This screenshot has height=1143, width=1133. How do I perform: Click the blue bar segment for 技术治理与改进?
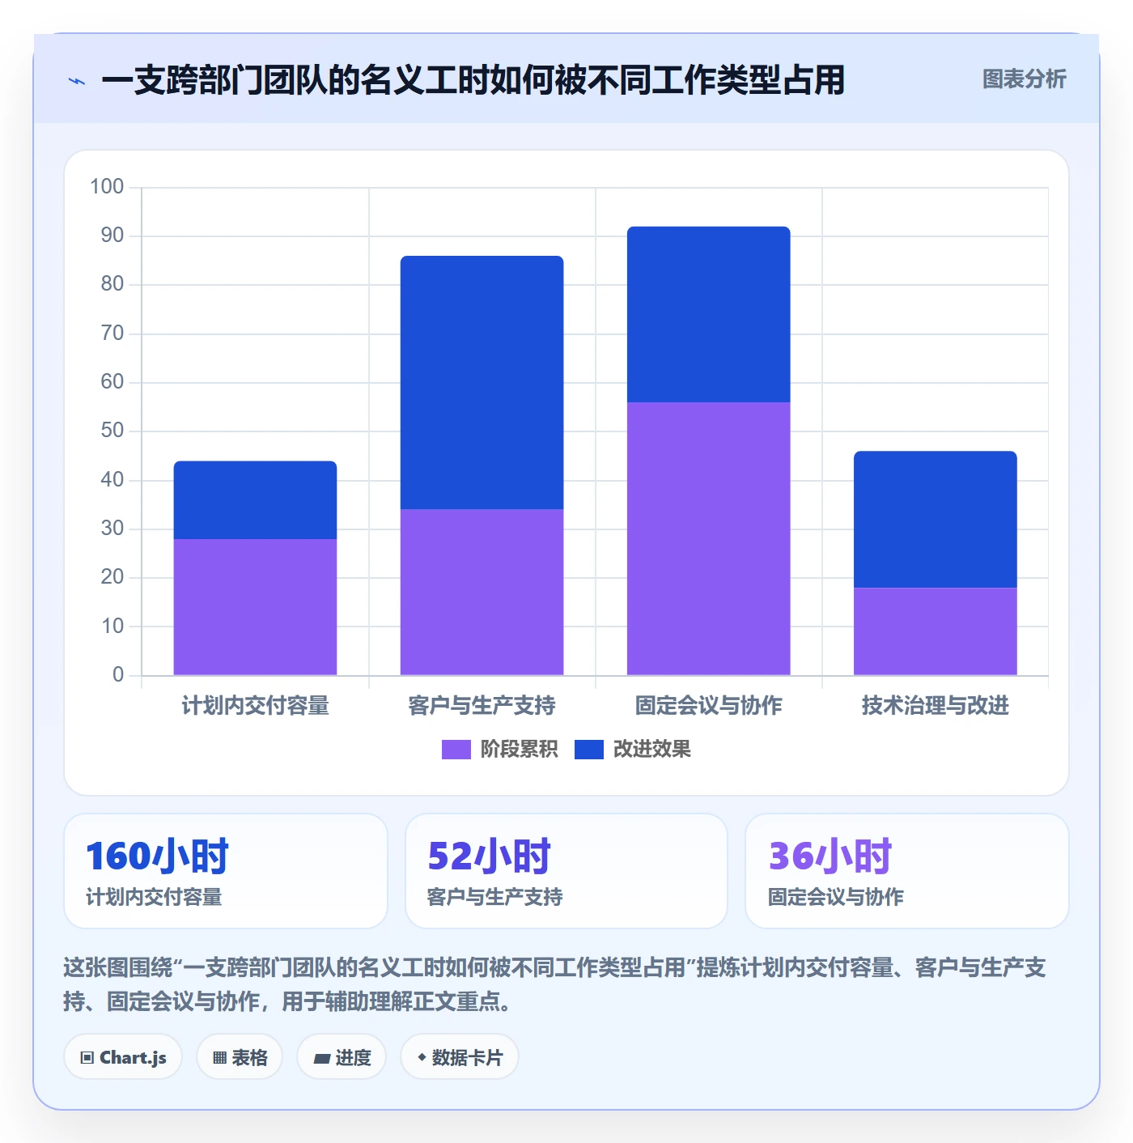click(935, 520)
